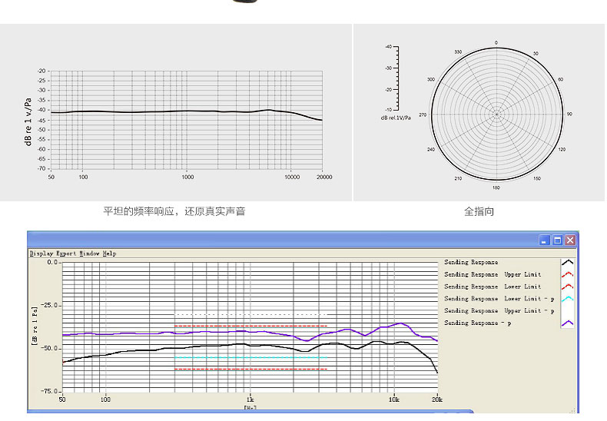The image size is (607, 421).
Task: Click the 1k frequency axis label
Action: point(250,400)
